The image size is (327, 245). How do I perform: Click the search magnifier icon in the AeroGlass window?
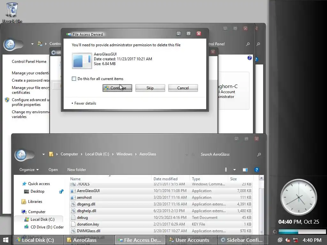click(x=259, y=154)
